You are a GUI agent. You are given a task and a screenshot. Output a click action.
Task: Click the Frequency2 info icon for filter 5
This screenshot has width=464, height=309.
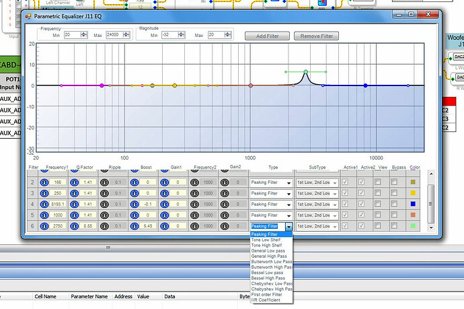tap(194, 215)
